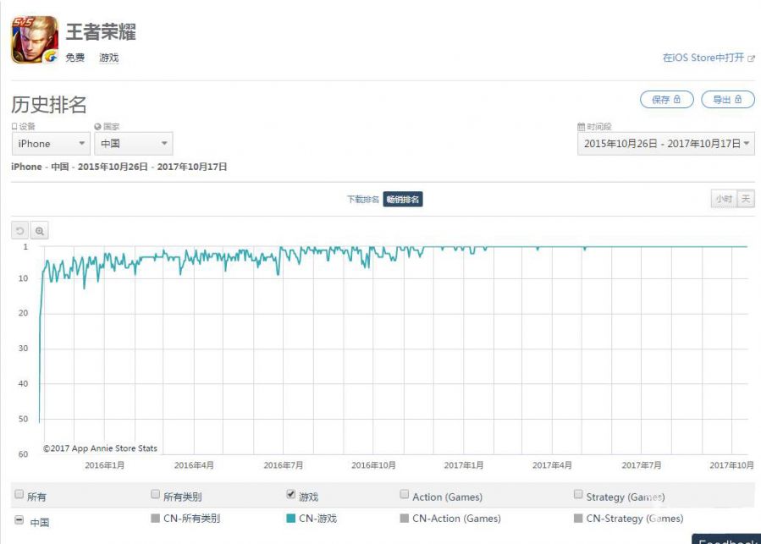Reset the chart zoom with the undo icon

tap(20, 230)
